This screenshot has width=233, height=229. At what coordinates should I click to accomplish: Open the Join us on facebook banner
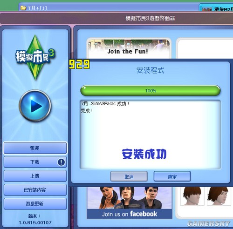coord(130,202)
